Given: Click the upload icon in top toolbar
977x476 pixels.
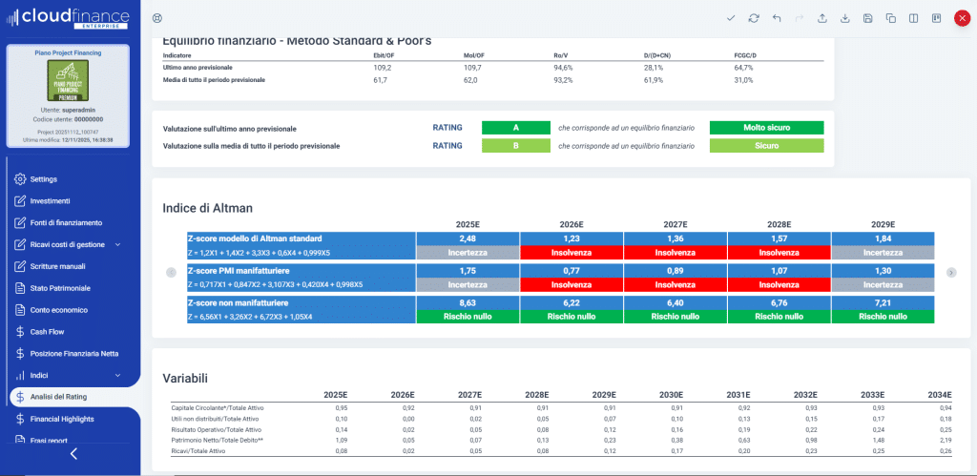Looking at the screenshot, I should (x=822, y=18).
